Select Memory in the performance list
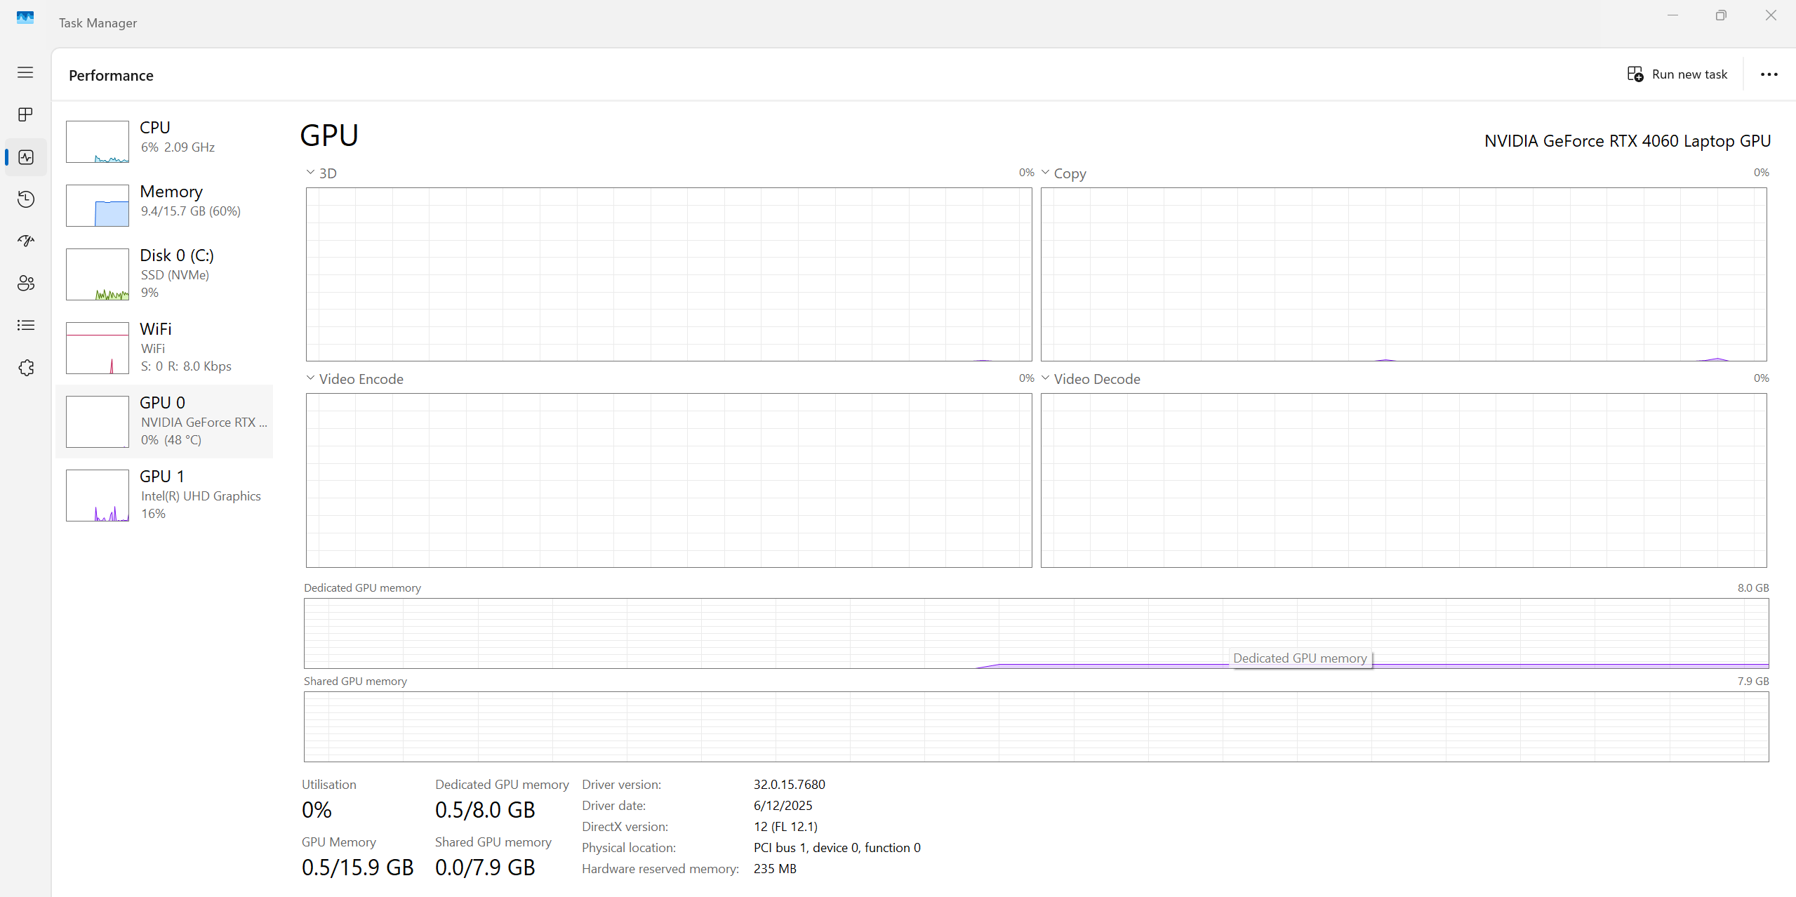This screenshot has width=1796, height=897. [x=165, y=204]
